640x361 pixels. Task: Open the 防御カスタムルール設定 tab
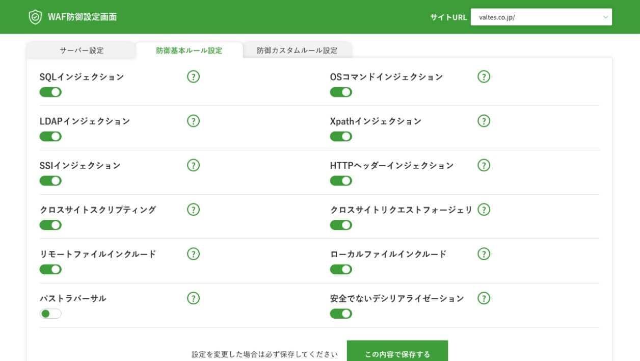(x=297, y=50)
